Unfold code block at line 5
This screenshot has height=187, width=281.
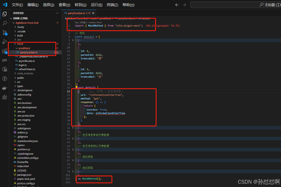[x=73, y=40]
